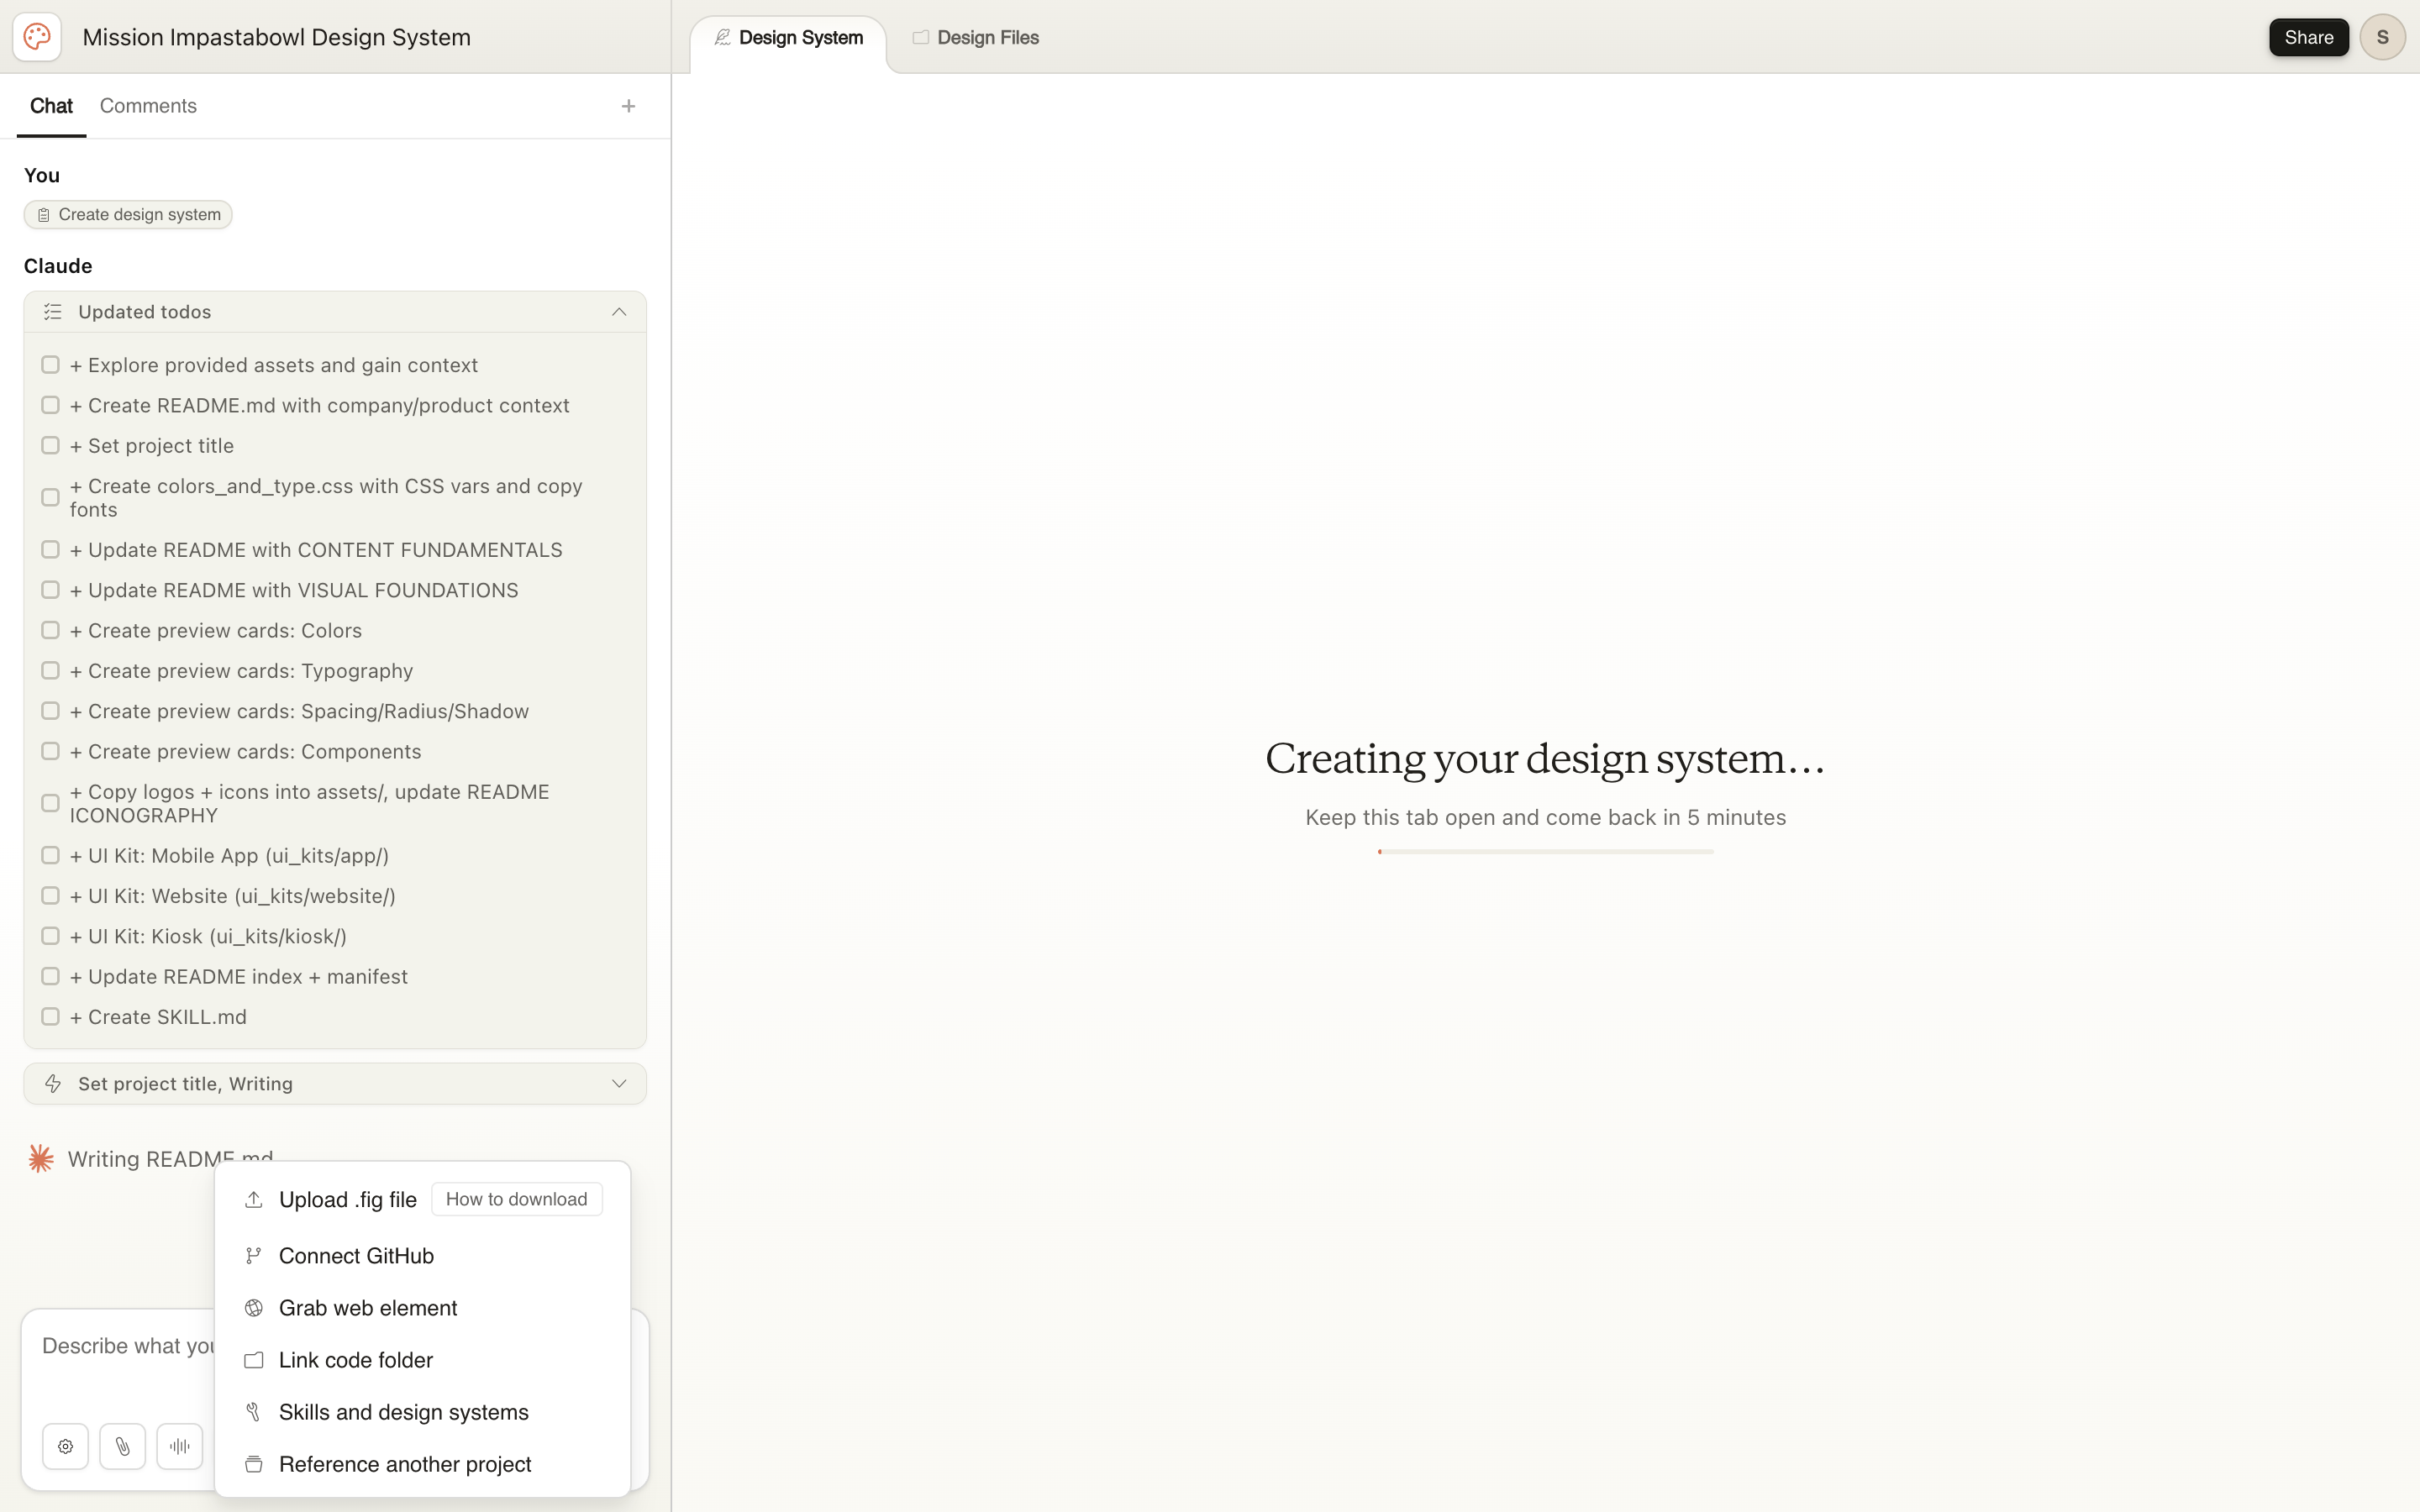This screenshot has width=2420, height=1512.
Task: Expand the Set project title, Writing chevron
Action: (x=619, y=1084)
